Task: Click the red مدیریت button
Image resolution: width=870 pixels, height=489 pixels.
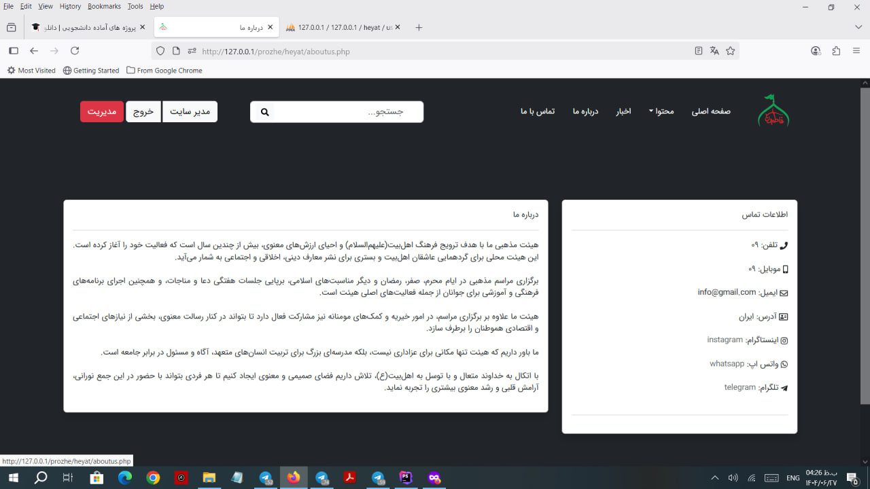Action: 101,112
